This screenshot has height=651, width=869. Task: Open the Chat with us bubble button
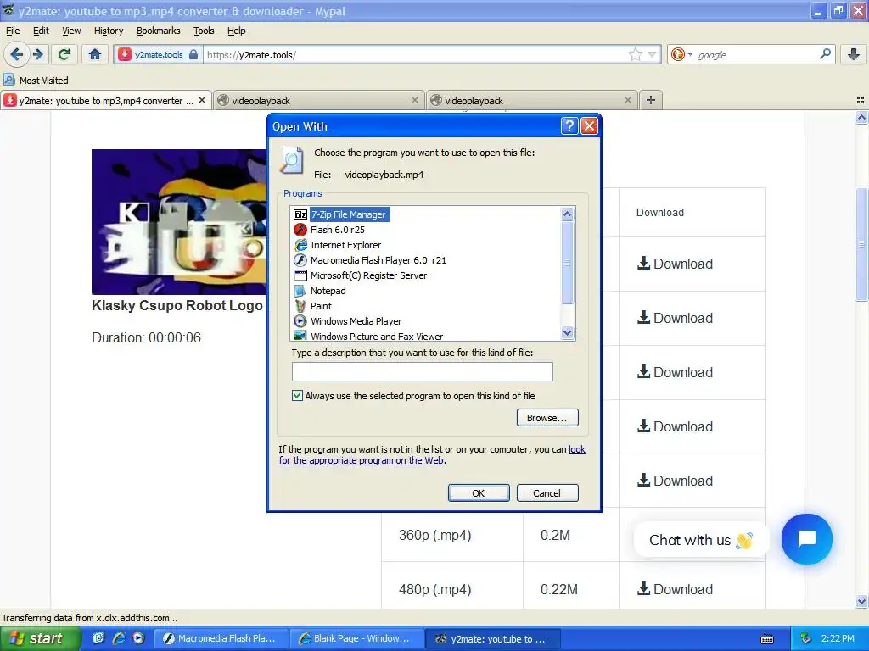click(807, 538)
